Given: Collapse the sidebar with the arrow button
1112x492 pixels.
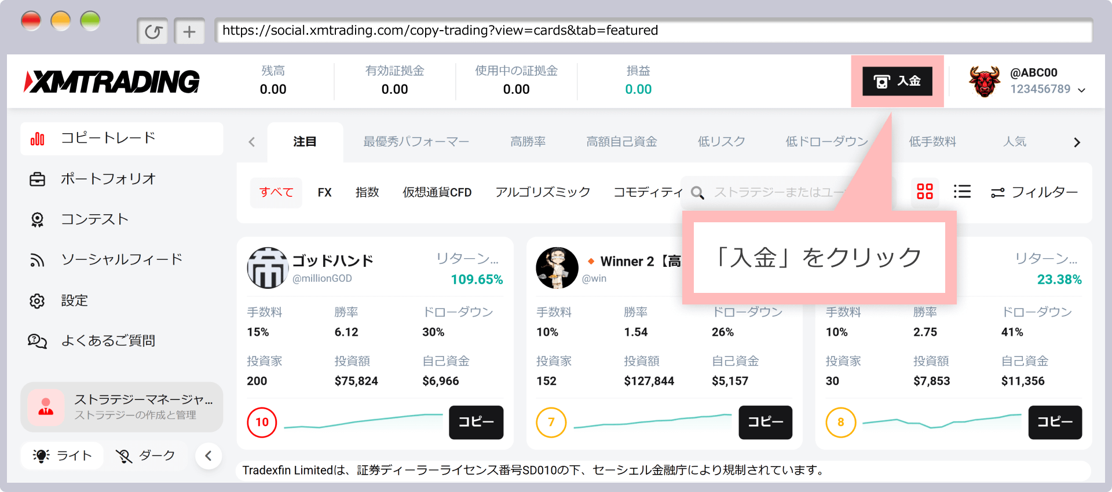Looking at the screenshot, I should pos(209,456).
